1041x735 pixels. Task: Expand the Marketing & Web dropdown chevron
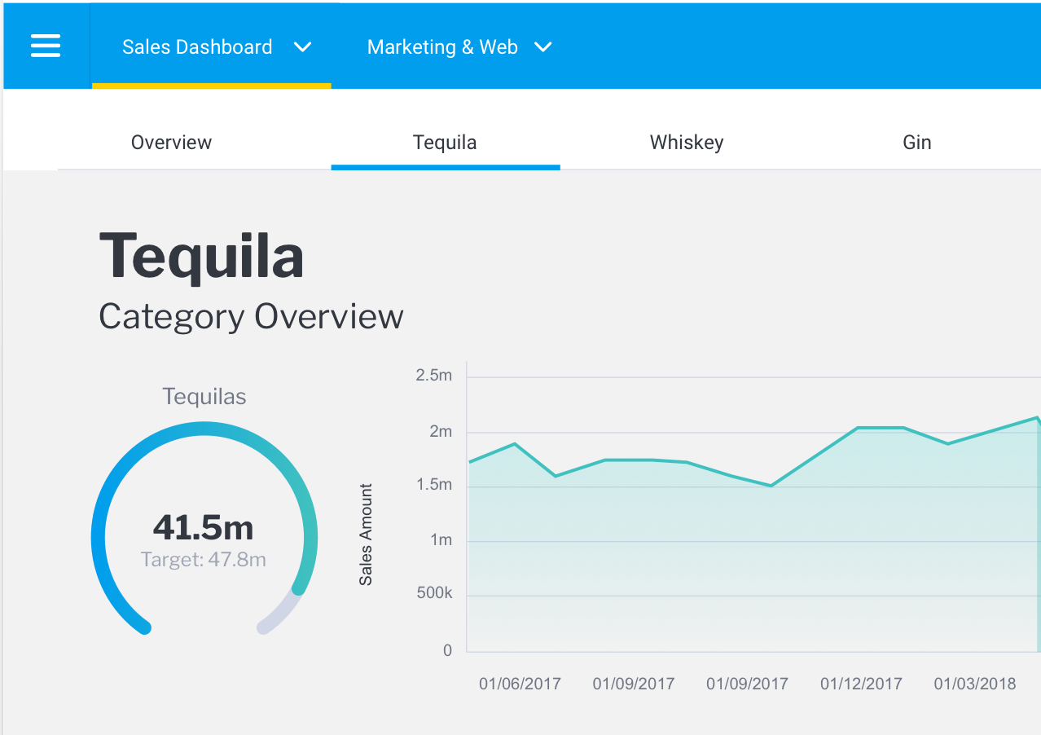pos(542,47)
